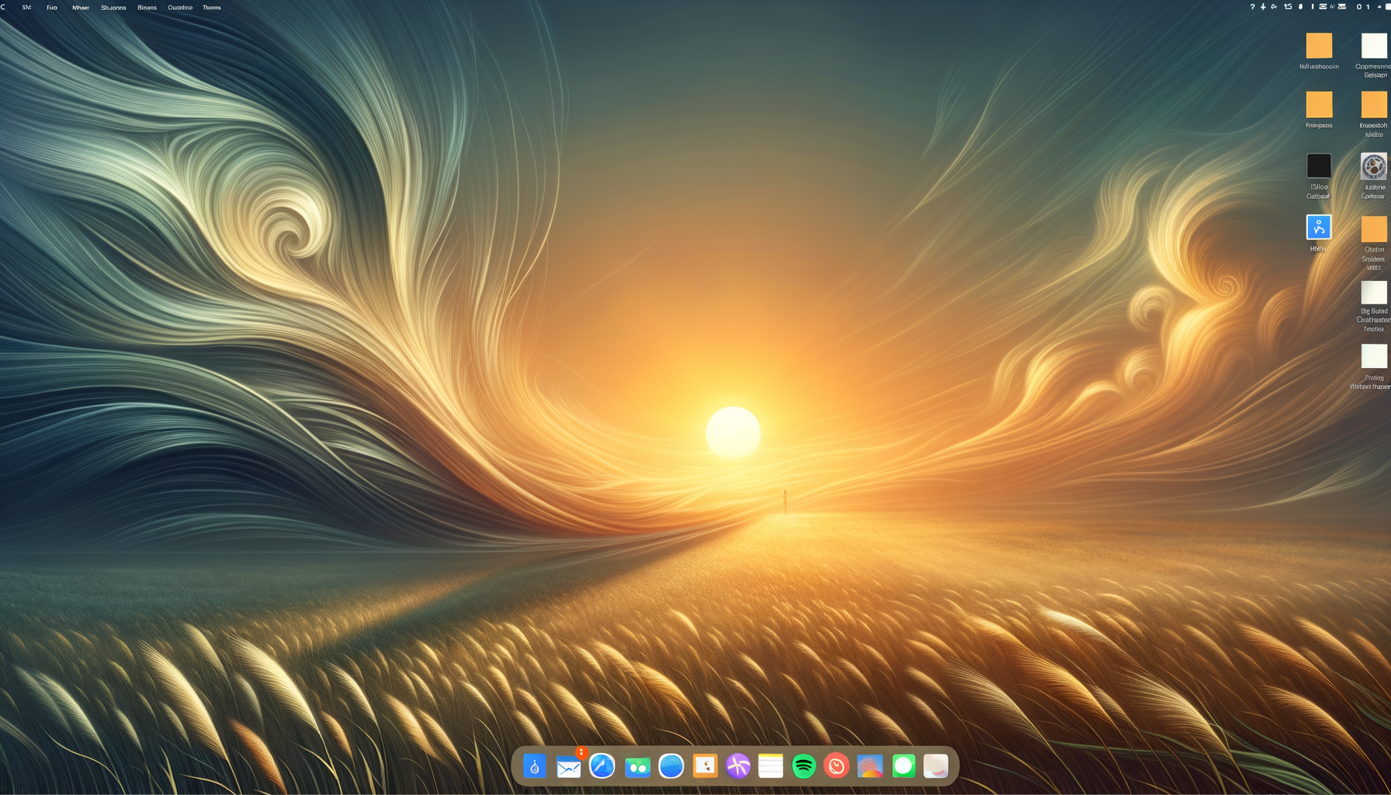The height and width of the screenshot is (795, 1391).
Task: Open the green two-eyed app in the dock
Action: point(638,767)
